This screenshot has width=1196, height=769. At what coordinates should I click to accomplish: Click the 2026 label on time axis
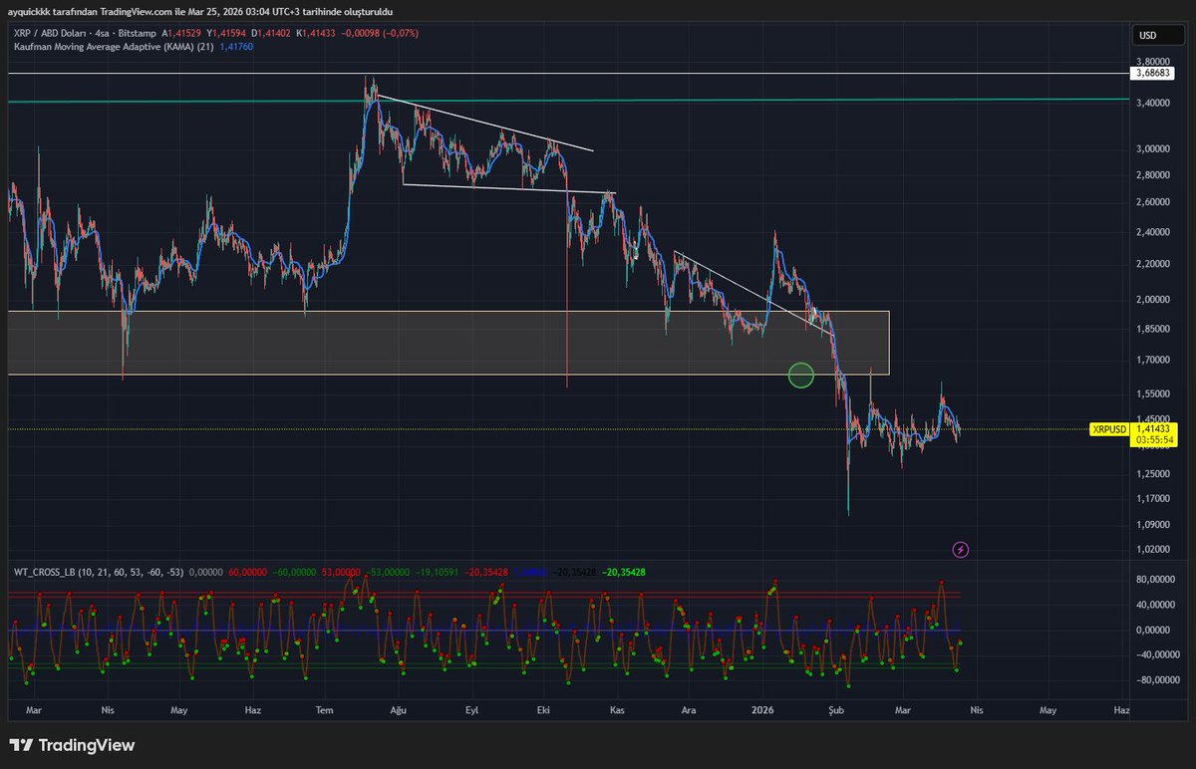coord(763,710)
